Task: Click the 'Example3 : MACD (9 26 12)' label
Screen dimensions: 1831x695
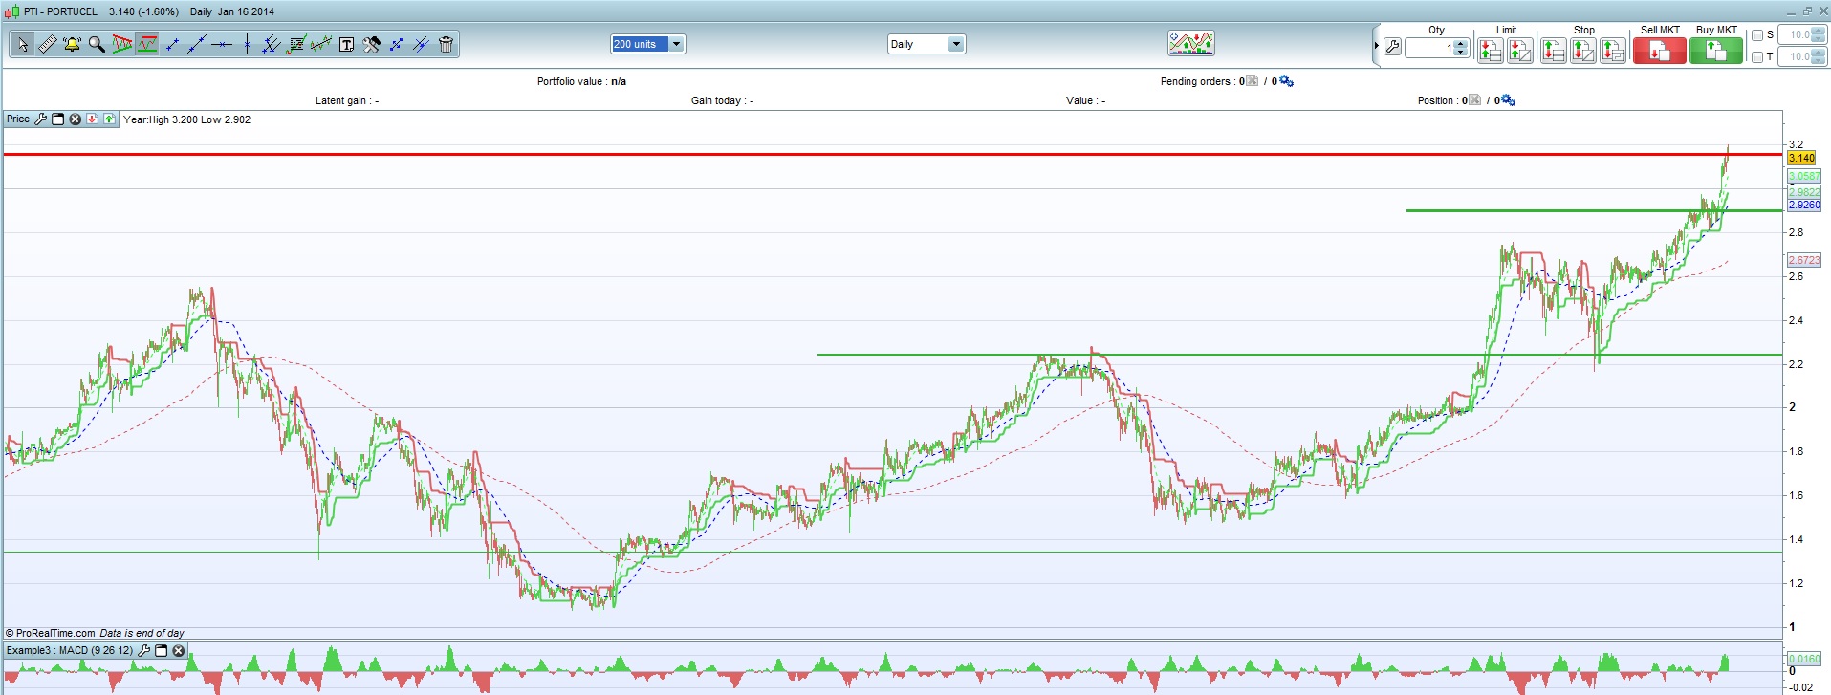Action: click(x=70, y=651)
